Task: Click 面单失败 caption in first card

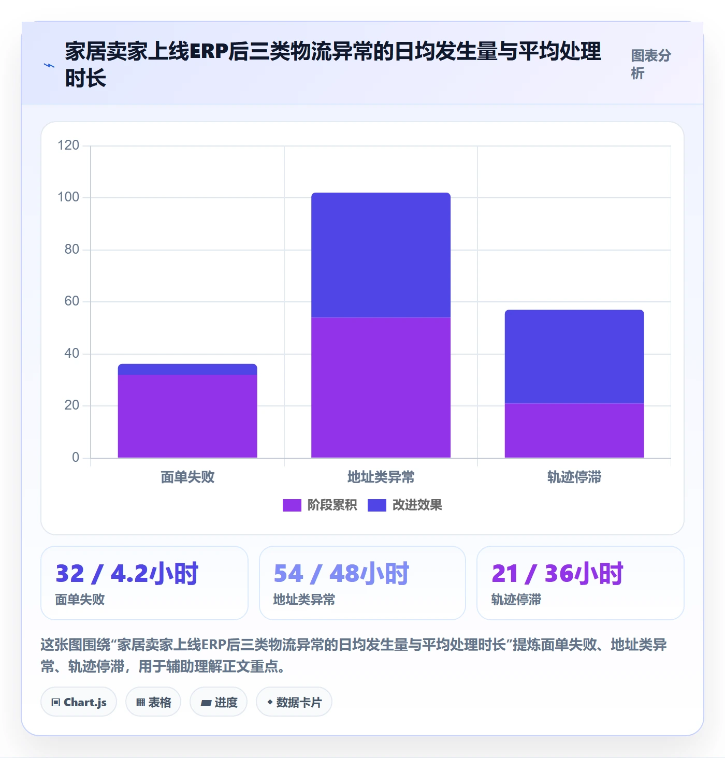Action: click(80, 600)
